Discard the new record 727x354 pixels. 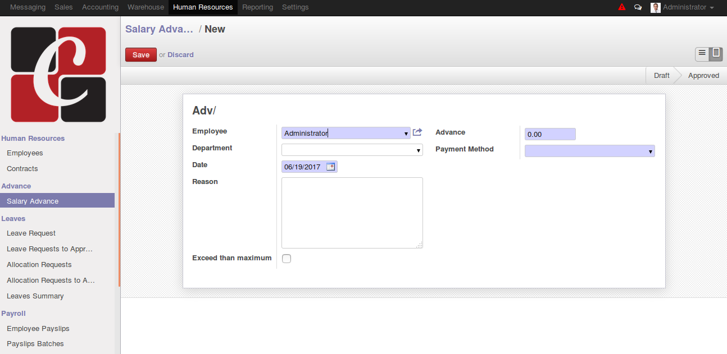180,54
